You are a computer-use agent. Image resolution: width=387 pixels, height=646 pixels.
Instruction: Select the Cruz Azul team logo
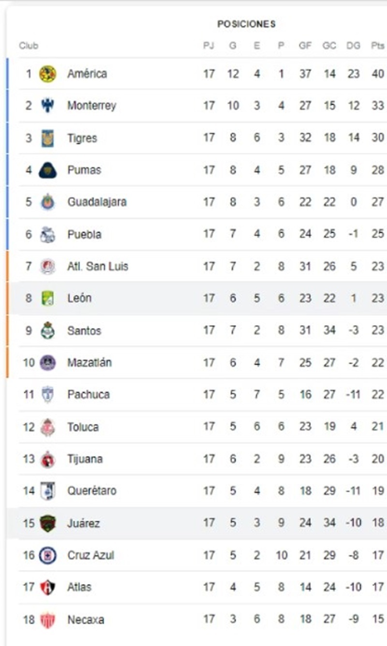coord(47,555)
